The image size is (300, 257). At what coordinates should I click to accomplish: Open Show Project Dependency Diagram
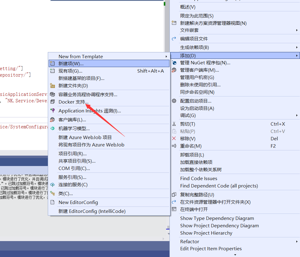pos(219,226)
